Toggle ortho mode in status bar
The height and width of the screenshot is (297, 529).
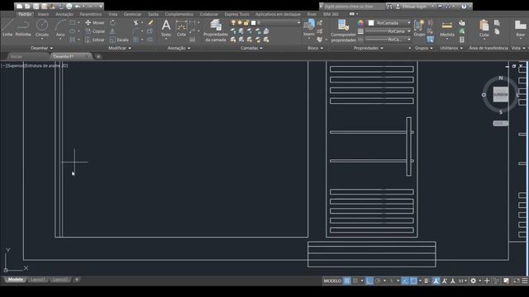tap(369, 280)
